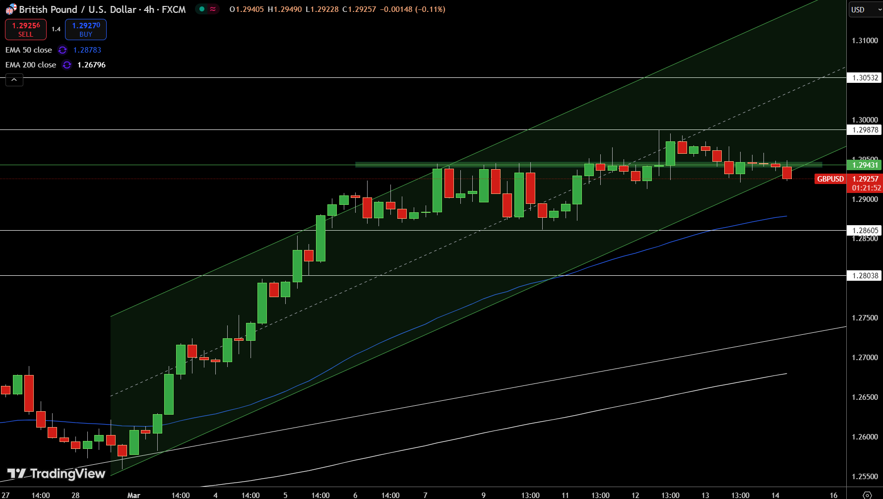Click the Mar date label on time axis
The image size is (883, 499).
tap(133, 495)
